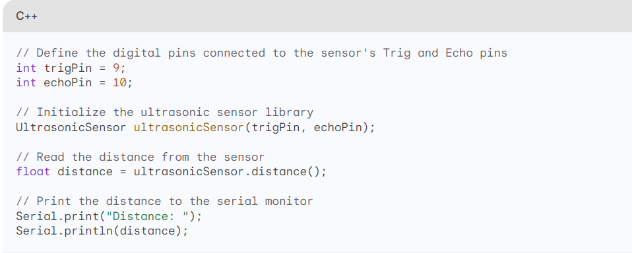
Task: Click the Read the distance comment line
Action: [x=141, y=157]
